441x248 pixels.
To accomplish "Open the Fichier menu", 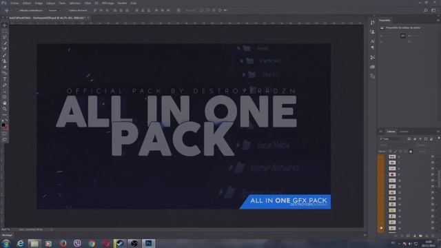I will [x=14, y=3].
